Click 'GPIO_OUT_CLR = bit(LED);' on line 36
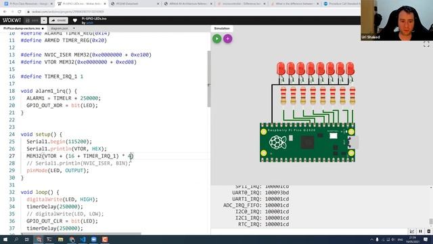 coord(62,221)
